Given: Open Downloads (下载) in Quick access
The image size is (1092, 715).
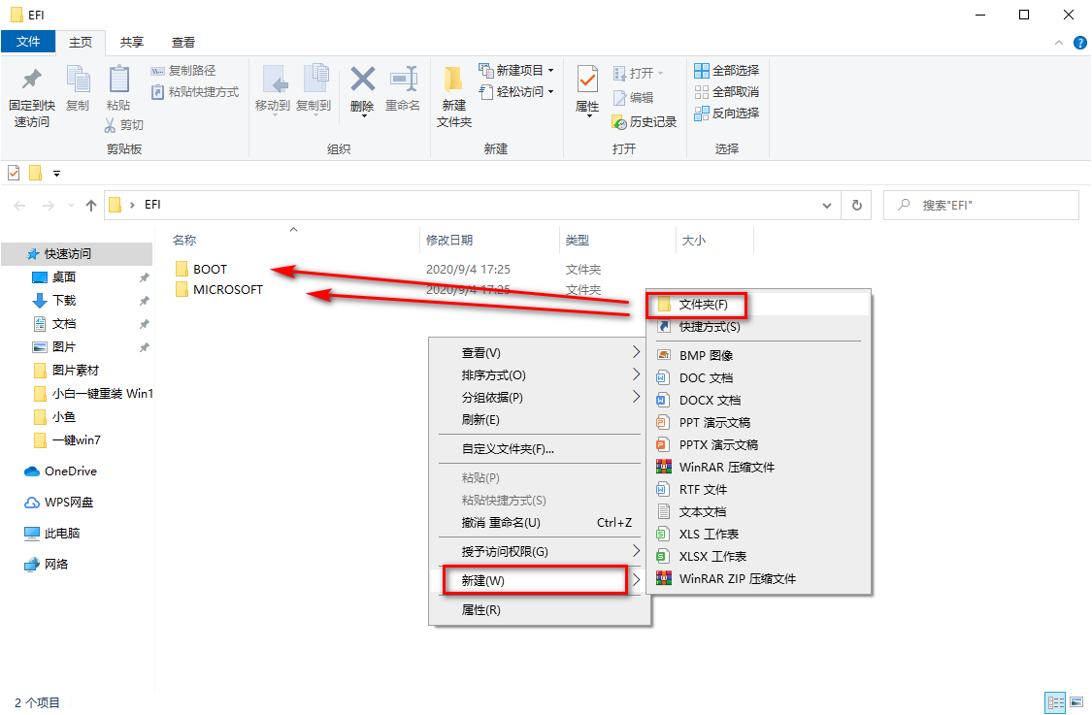Looking at the screenshot, I should (x=55, y=300).
